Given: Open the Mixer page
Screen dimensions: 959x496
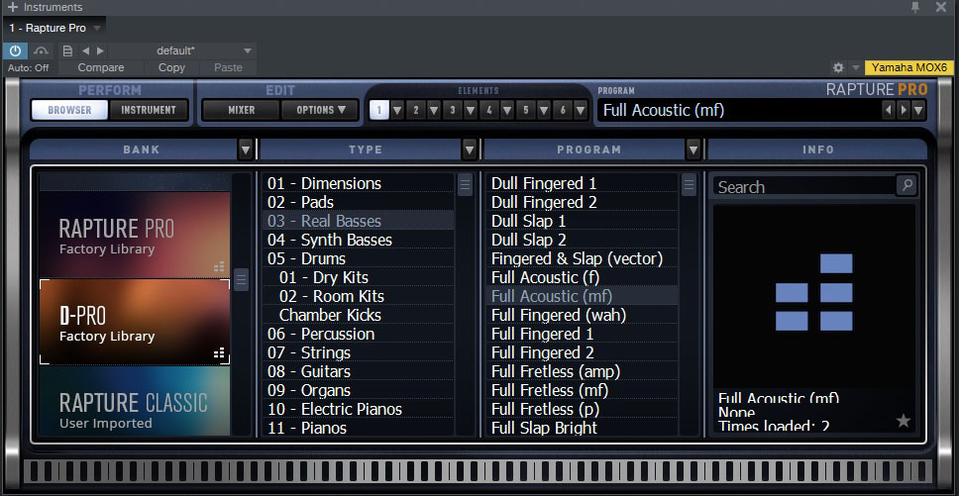Looking at the screenshot, I should point(242,110).
